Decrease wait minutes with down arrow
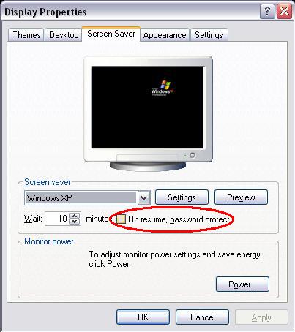The image size is (295, 332). (x=75, y=222)
